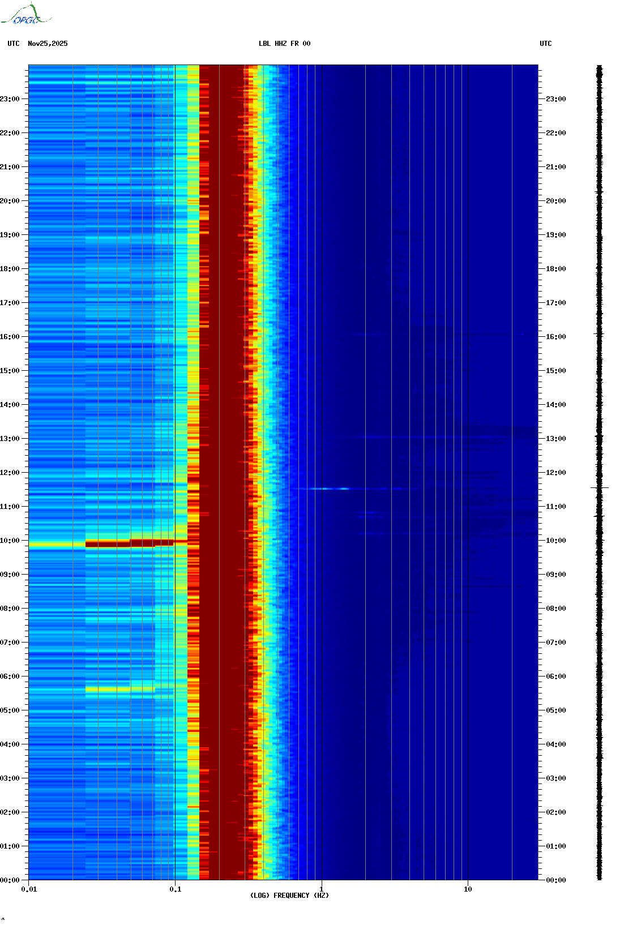This screenshot has width=624, height=925.
Task: Click the Nov25,2025 date label
Action: pyautogui.click(x=48, y=44)
